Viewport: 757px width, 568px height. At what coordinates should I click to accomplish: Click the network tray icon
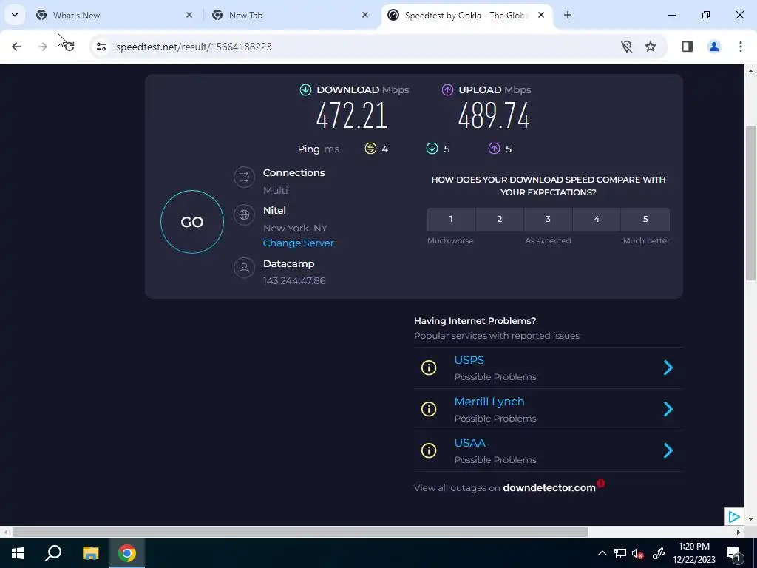tap(620, 553)
